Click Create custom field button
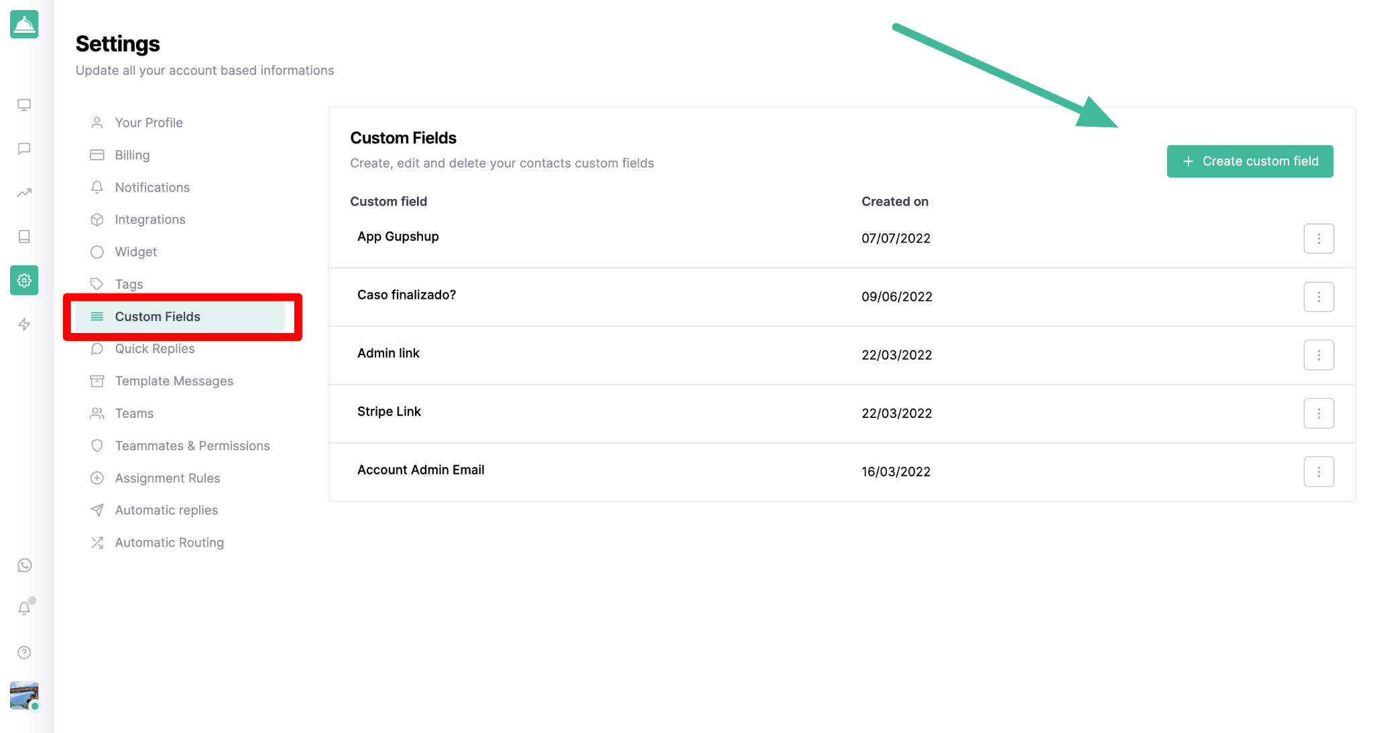The height and width of the screenshot is (733, 1373). click(x=1249, y=161)
